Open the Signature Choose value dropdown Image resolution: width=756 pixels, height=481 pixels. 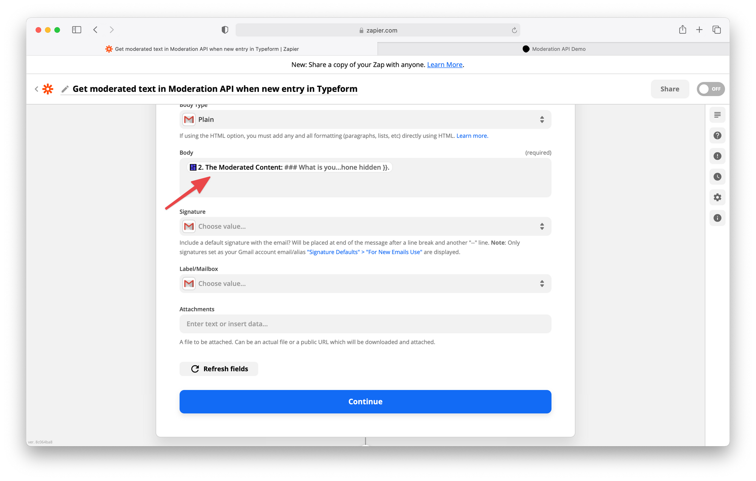[x=365, y=226]
